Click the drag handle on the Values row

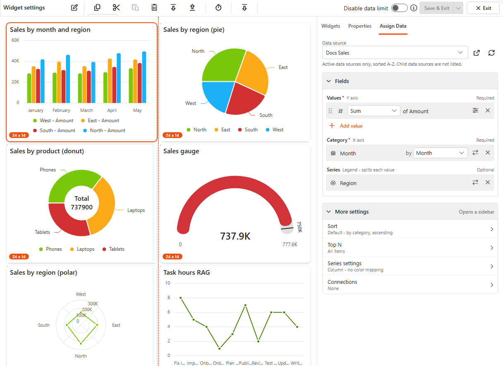330,111
